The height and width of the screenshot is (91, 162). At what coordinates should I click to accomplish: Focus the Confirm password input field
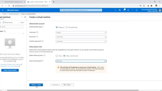[x=81, y=41]
